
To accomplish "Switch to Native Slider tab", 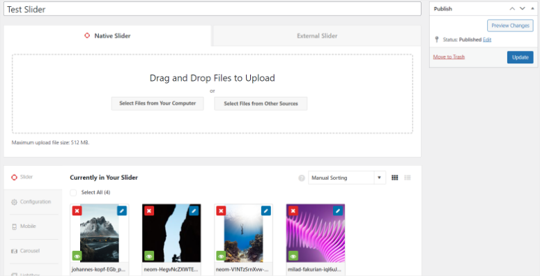I will coord(107,36).
